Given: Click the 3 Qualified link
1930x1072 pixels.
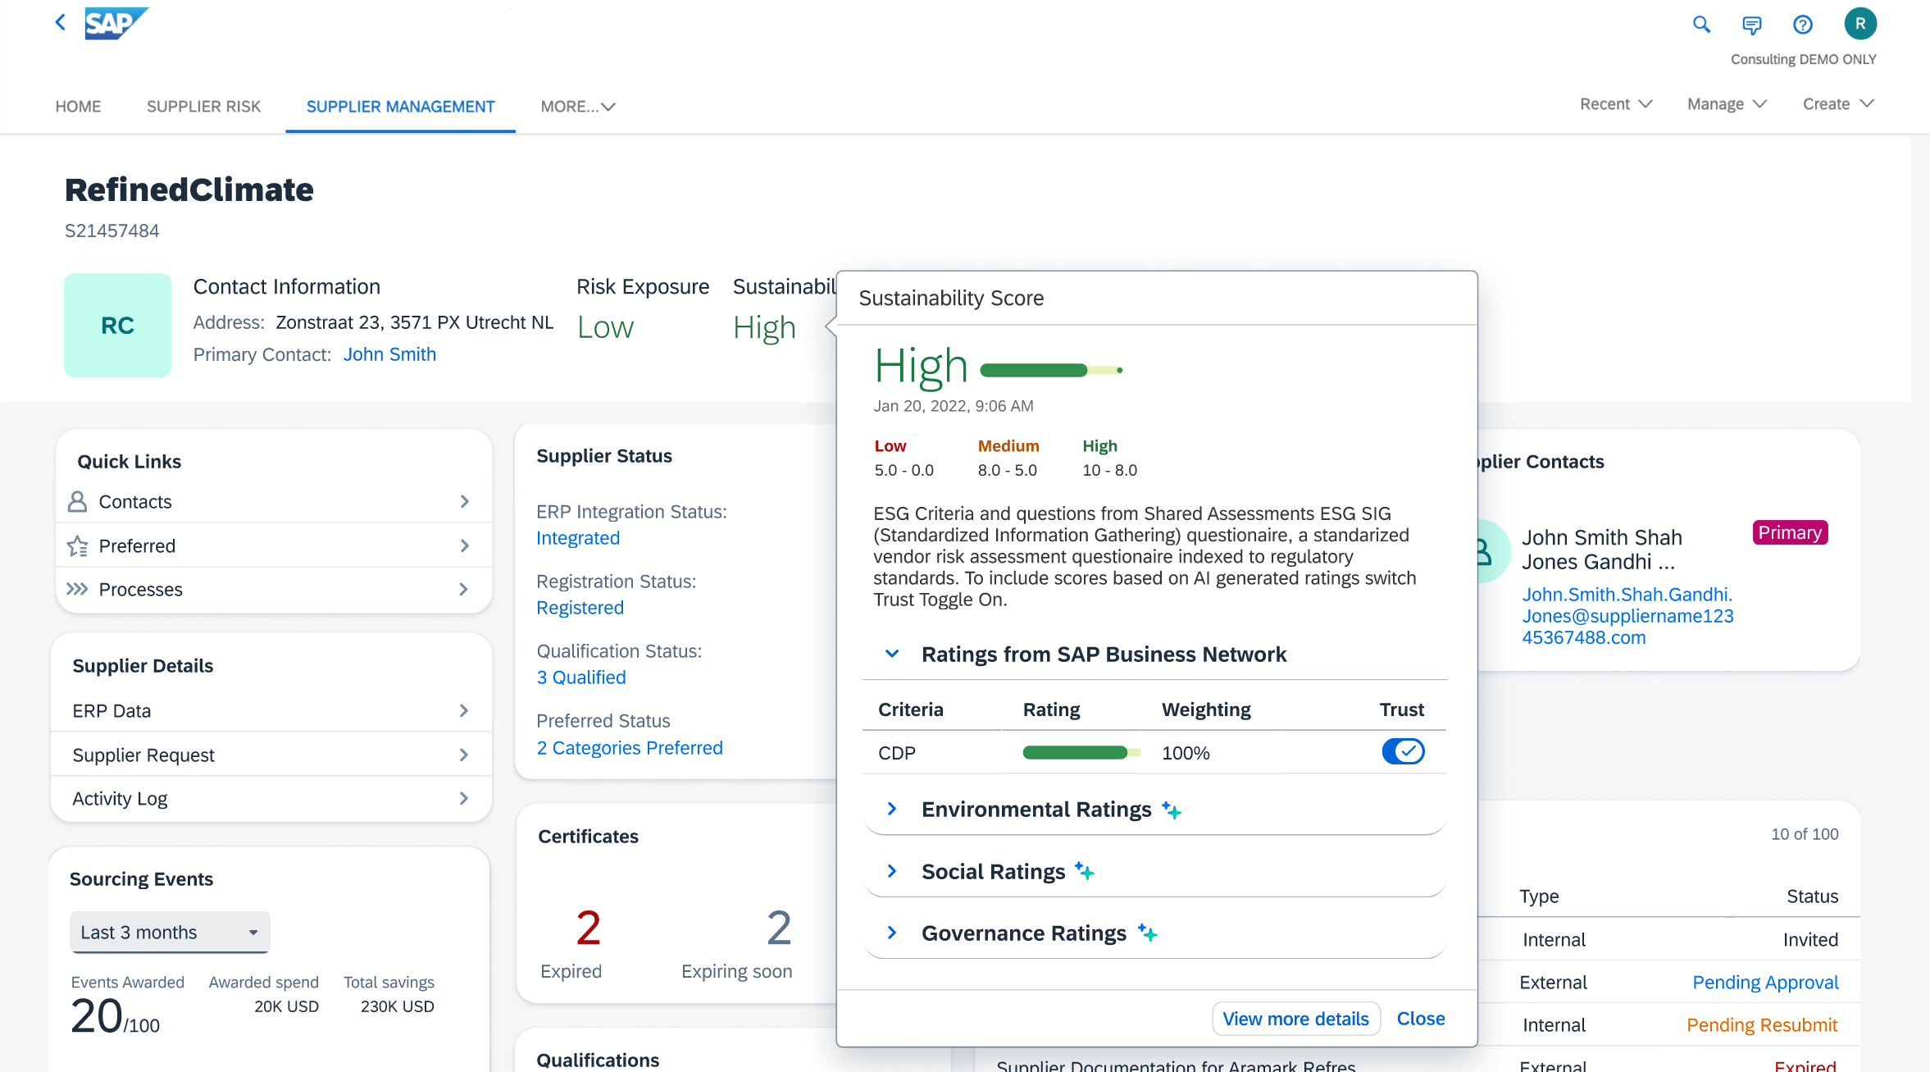Looking at the screenshot, I should click(x=581, y=677).
